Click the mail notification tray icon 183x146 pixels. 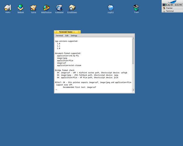[172, 5]
